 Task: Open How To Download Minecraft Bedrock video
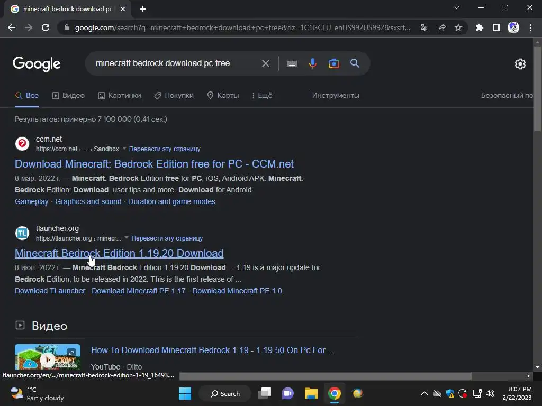213,350
